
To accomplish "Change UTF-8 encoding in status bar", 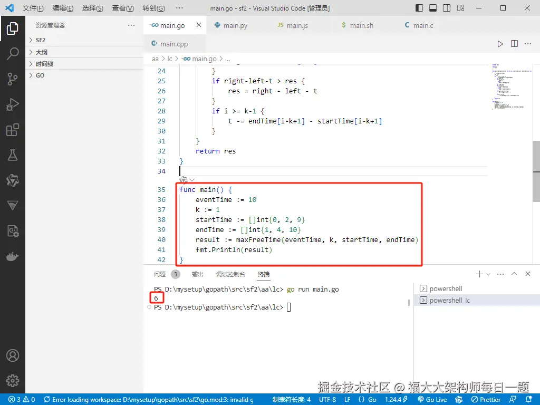I will 327,400.
